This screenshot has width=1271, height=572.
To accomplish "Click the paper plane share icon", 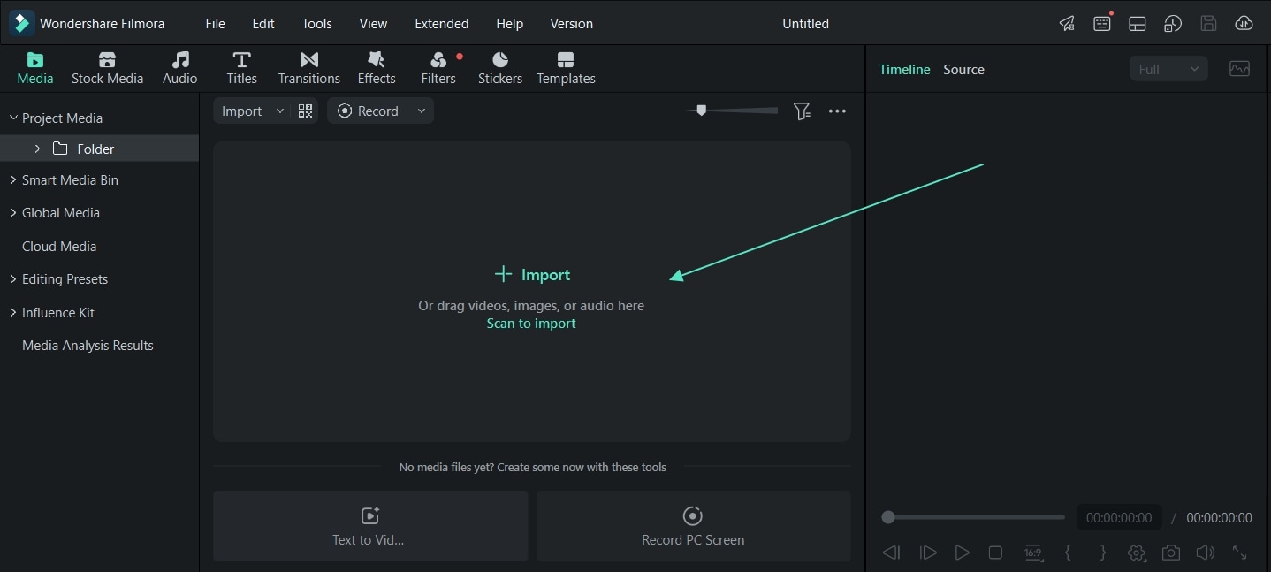I will tap(1067, 24).
